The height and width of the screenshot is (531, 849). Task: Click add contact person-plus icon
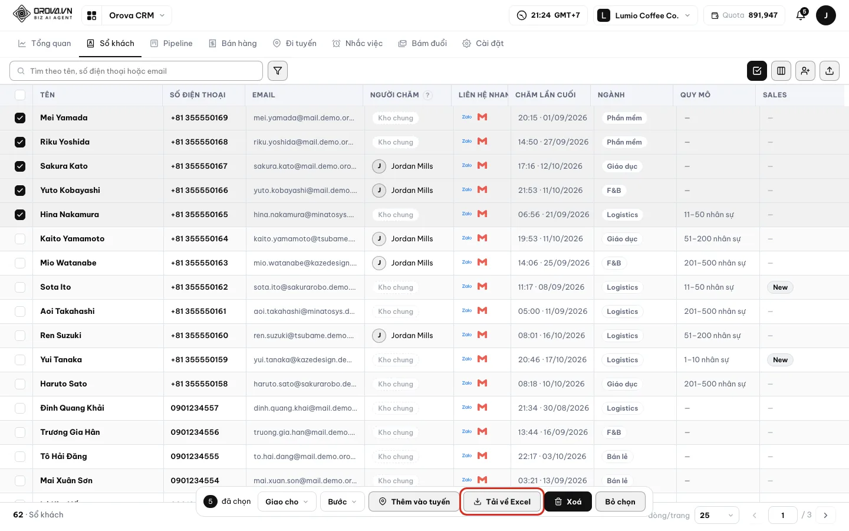[x=805, y=71]
